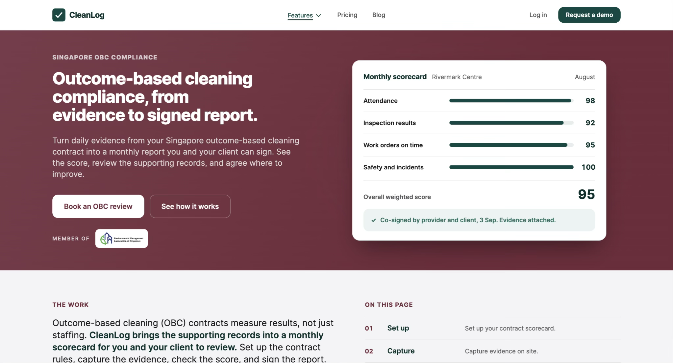Click 'Set up your contract scorecard.' description

[510, 328]
